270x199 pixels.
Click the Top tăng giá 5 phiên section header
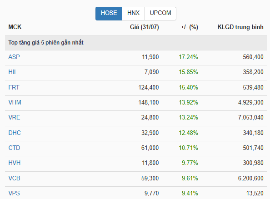click(46, 43)
